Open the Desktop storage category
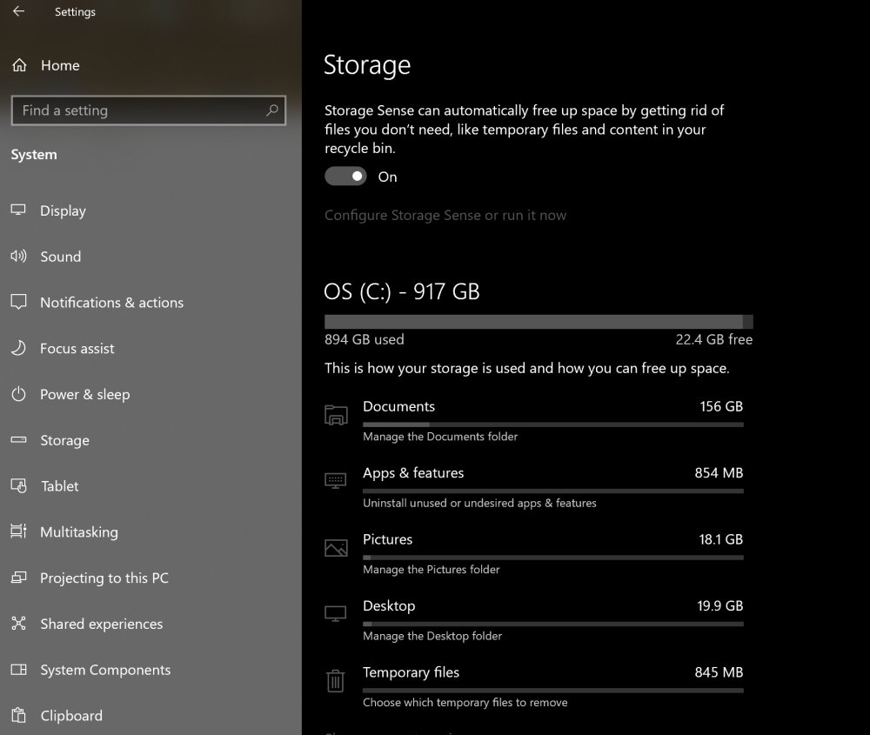The image size is (870, 735). click(389, 606)
